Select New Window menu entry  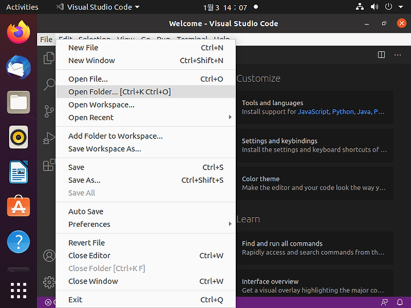tap(146, 61)
